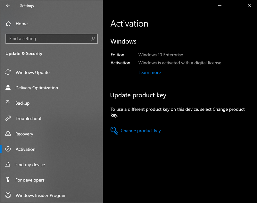Maximize the Settings window
This screenshot has width=257, height=203.
pos(235,5)
